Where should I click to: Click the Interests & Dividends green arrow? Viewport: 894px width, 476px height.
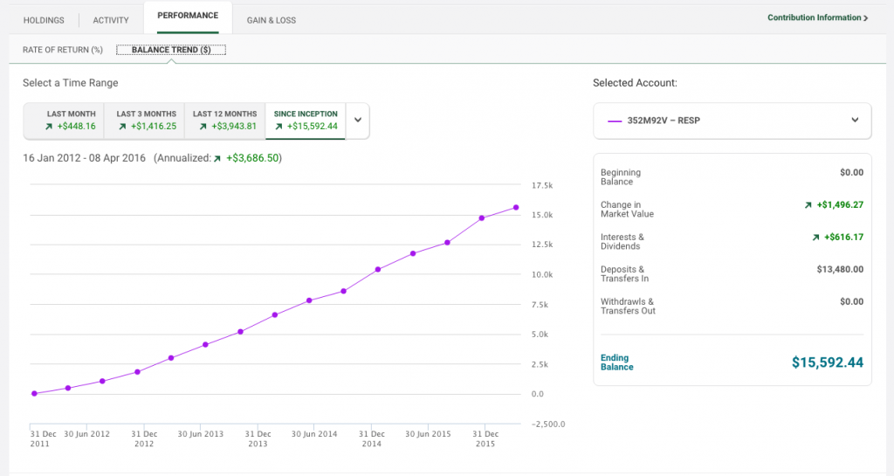pos(816,238)
